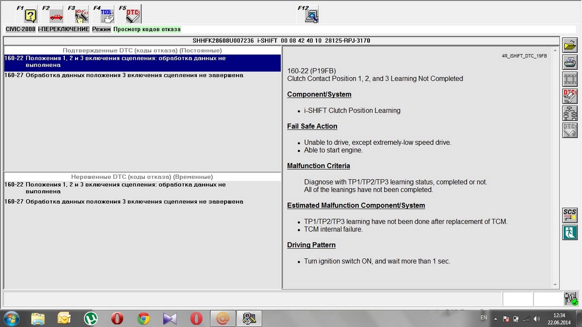
Task: Click the green exit door icon
Action: [569, 232]
